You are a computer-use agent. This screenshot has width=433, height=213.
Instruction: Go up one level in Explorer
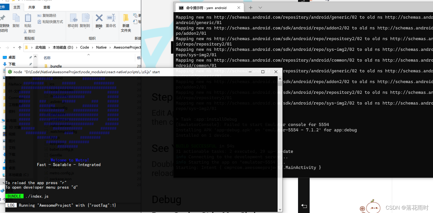20,47
